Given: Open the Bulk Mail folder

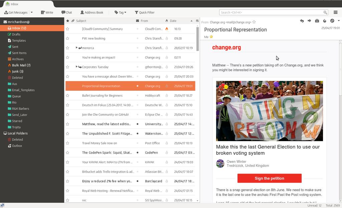Looking at the screenshot, I should [x=21, y=65].
